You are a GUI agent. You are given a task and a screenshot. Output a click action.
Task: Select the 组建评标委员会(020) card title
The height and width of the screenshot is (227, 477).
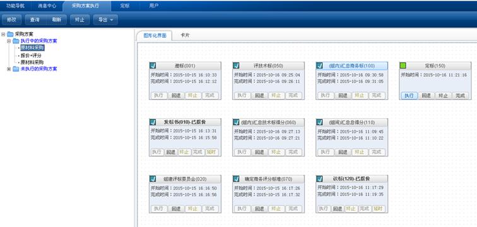[185, 179]
